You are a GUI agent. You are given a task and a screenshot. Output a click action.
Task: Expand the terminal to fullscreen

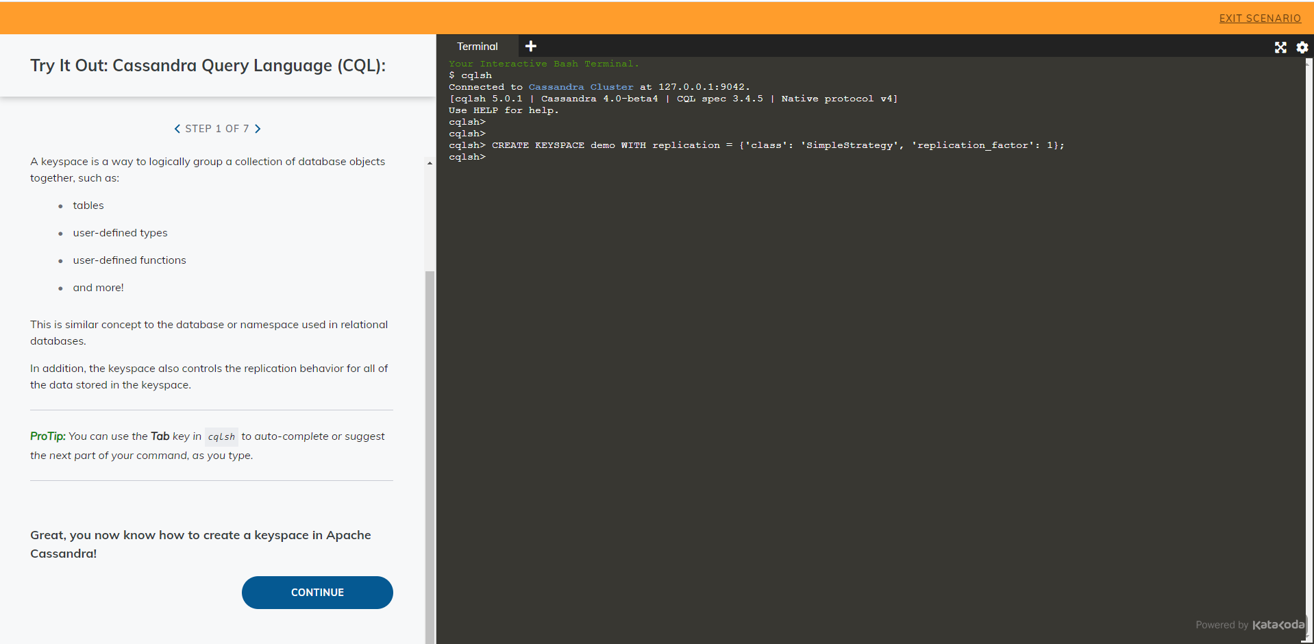point(1280,47)
